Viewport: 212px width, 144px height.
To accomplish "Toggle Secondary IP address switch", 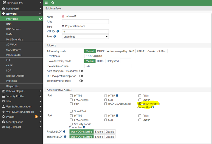I will 81,81.
